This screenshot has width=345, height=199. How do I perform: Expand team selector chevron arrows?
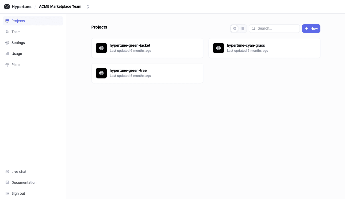(88, 7)
